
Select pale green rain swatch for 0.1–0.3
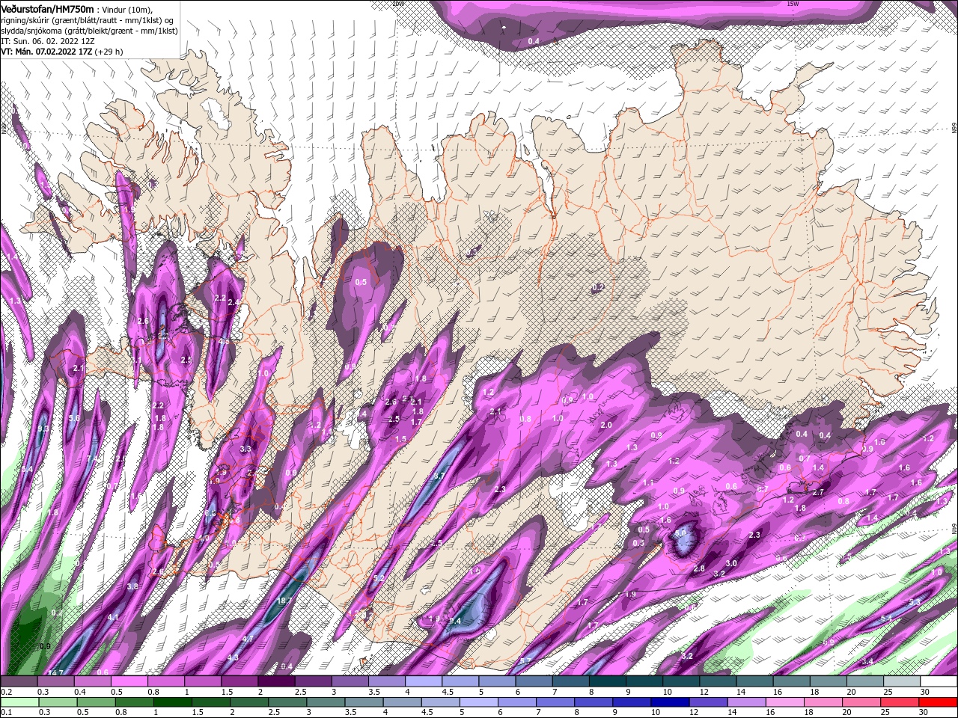coord(18,702)
